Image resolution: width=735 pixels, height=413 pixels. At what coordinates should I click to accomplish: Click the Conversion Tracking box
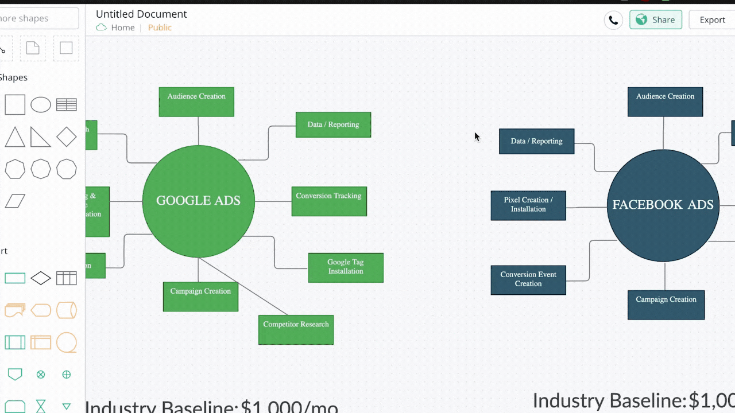(x=329, y=201)
